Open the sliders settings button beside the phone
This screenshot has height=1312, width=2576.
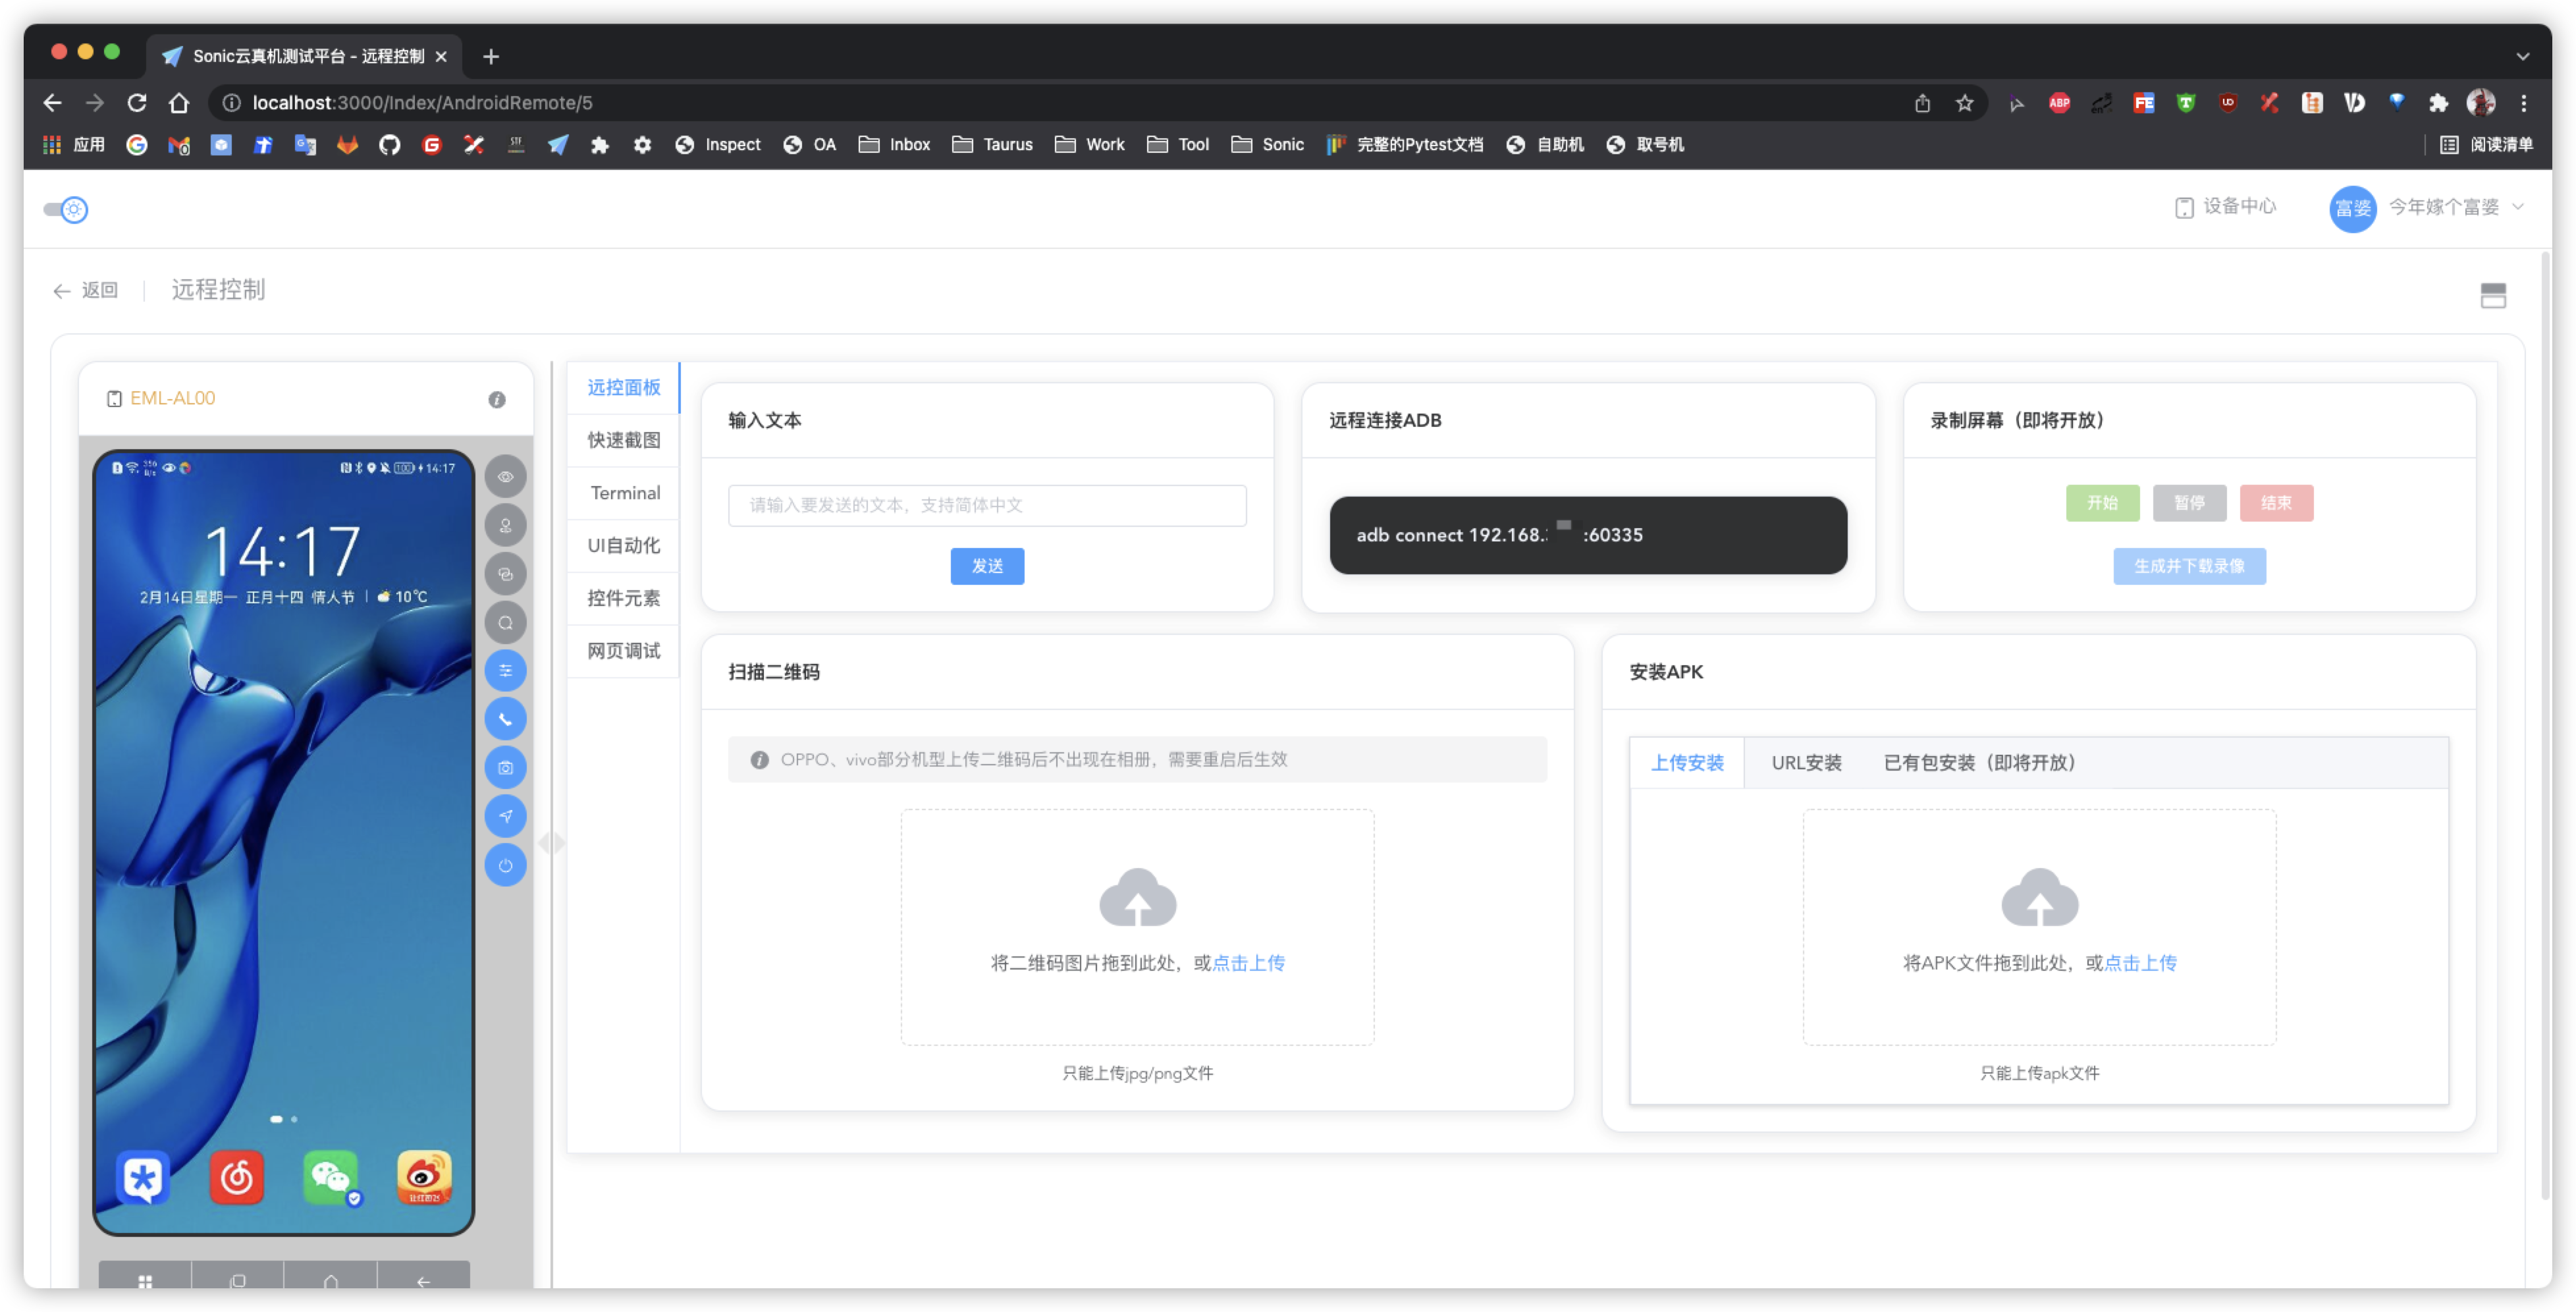click(505, 670)
